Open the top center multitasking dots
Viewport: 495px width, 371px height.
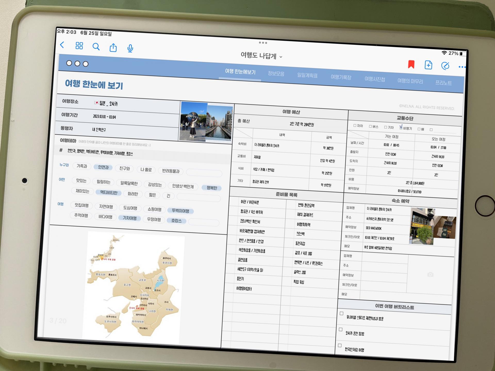(x=263, y=43)
